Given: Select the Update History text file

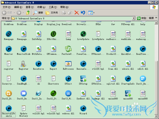Looking at the screenshot, I should click(x=24, y=109).
